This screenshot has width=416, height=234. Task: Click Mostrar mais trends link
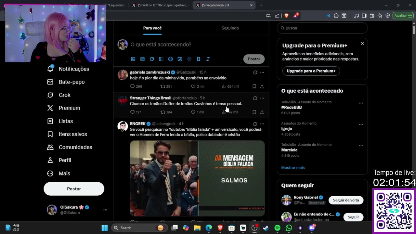(x=293, y=168)
